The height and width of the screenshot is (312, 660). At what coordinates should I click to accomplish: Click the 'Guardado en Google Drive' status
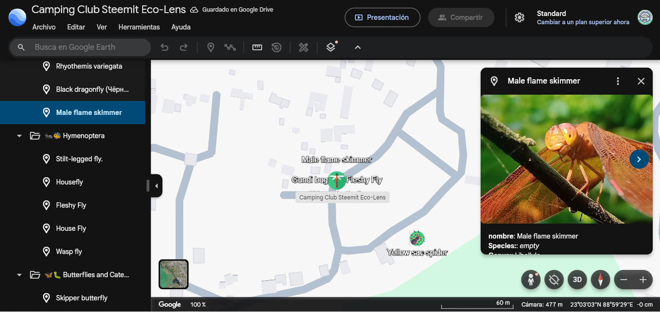[x=232, y=10]
